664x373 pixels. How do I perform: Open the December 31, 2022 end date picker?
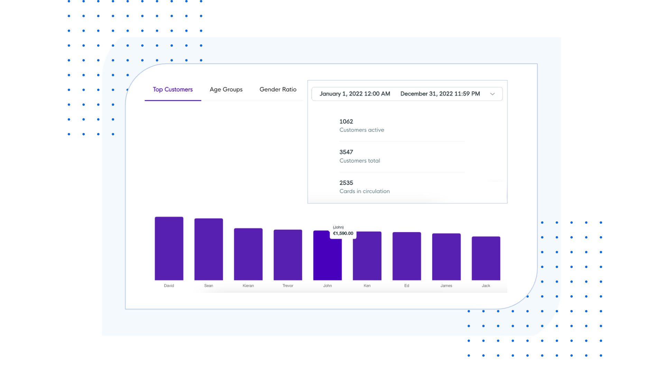pos(440,94)
